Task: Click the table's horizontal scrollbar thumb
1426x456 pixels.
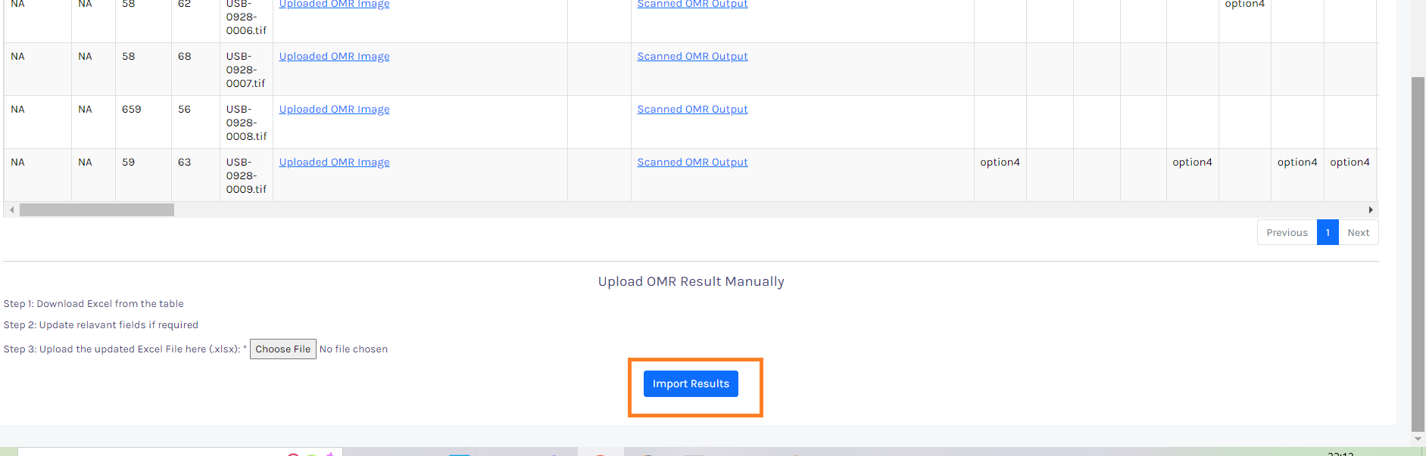Action: pyautogui.click(x=97, y=210)
